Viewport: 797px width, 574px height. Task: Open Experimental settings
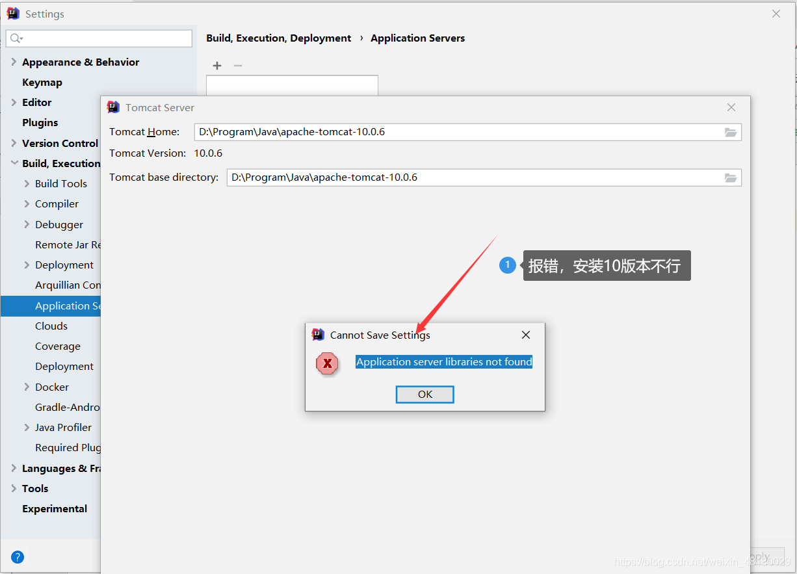(x=55, y=508)
